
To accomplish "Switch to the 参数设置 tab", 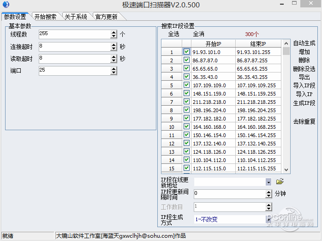I will [15, 17].
